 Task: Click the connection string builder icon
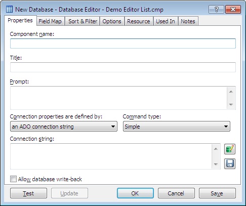230,149
